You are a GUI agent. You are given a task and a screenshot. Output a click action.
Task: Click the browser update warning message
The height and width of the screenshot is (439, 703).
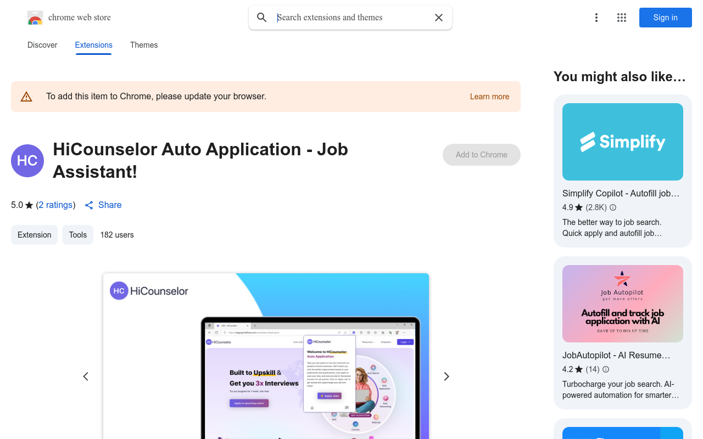click(x=156, y=97)
